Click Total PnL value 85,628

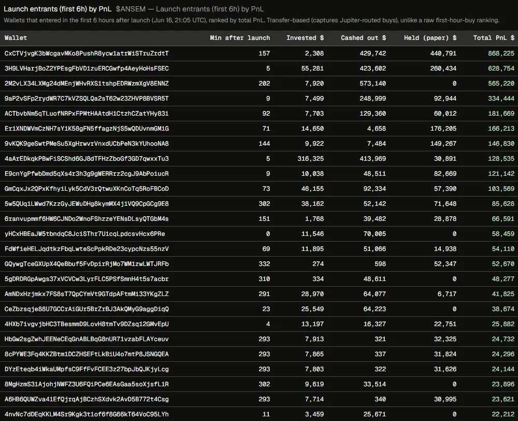pos(503,204)
